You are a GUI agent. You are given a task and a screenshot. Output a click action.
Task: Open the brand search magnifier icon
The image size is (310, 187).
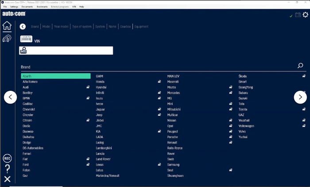click(x=300, y=66)
